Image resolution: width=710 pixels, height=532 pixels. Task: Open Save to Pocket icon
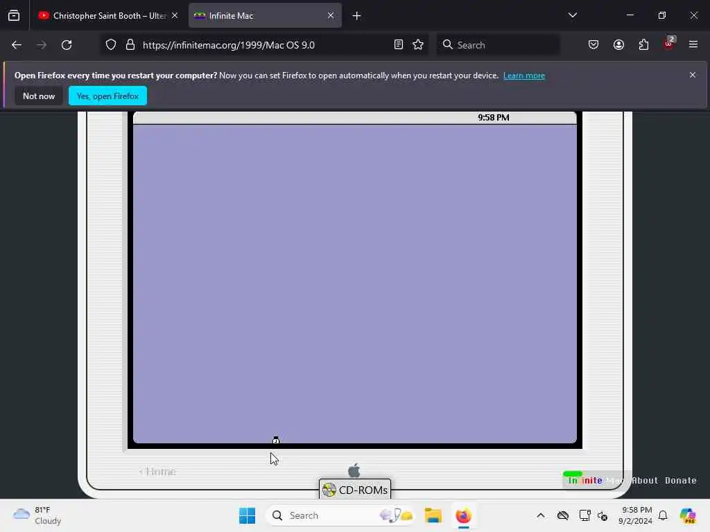coord(594,44)
